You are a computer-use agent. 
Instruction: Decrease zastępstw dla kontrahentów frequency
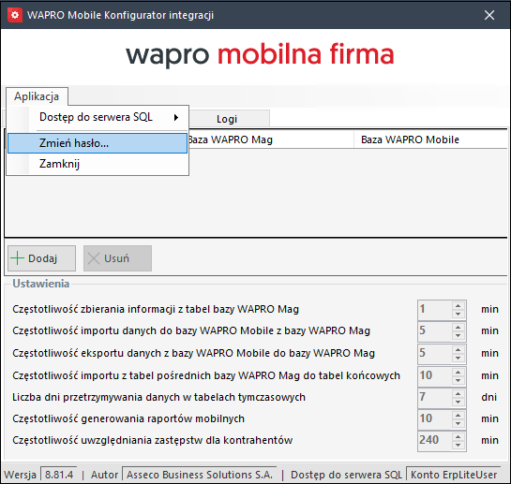(458, 446)
